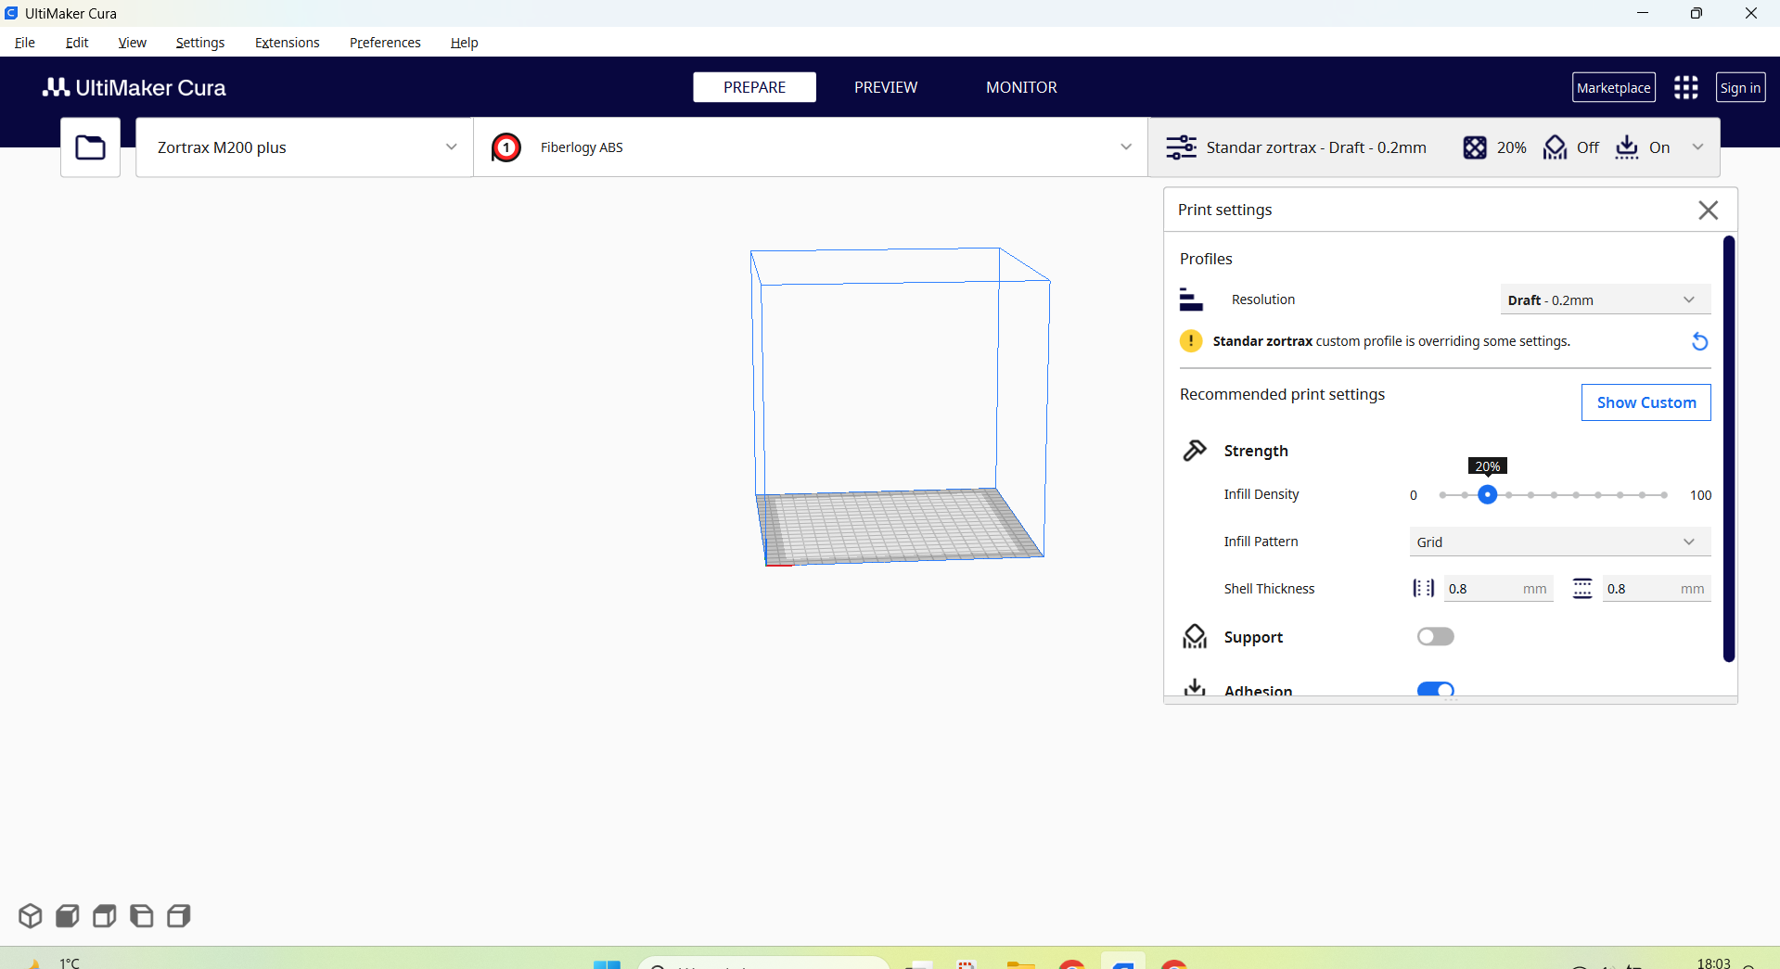The width and height of the screenshot is (1780, 969).
Task: Click the UltiMaker Cura logo
Action: [x=134, y=87]
